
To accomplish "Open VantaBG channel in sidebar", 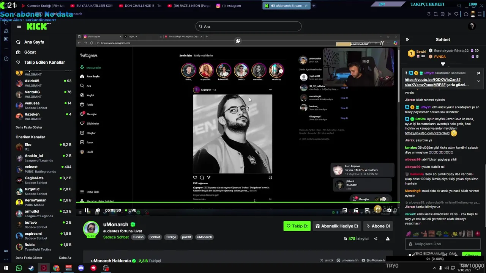I will [43, 94].
